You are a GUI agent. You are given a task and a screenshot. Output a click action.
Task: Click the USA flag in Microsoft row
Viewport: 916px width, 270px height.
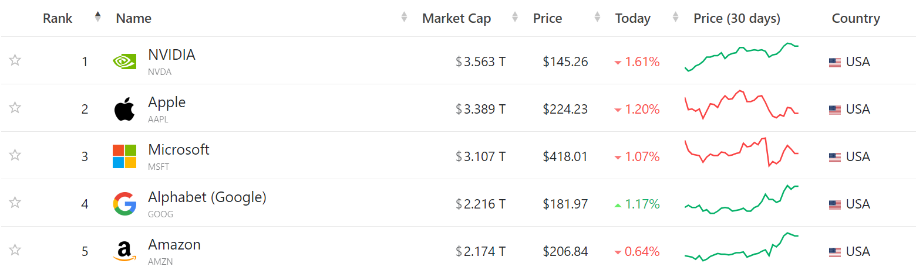(x=835, y=157)
